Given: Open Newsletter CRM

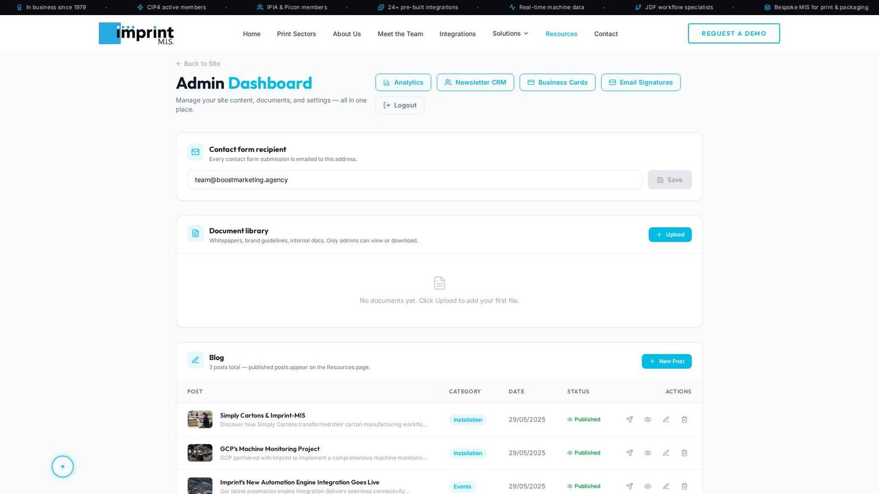Looking at the screenshot, I should 475,82.
